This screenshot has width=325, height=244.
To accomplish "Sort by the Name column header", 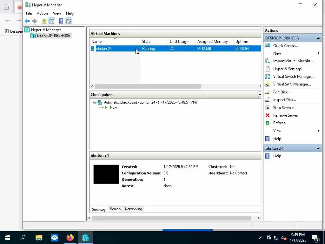I will (115, 42).
